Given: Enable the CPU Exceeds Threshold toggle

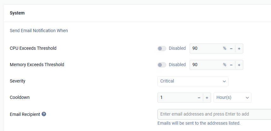Looking at the screenshot, I should tap(162, 48).
